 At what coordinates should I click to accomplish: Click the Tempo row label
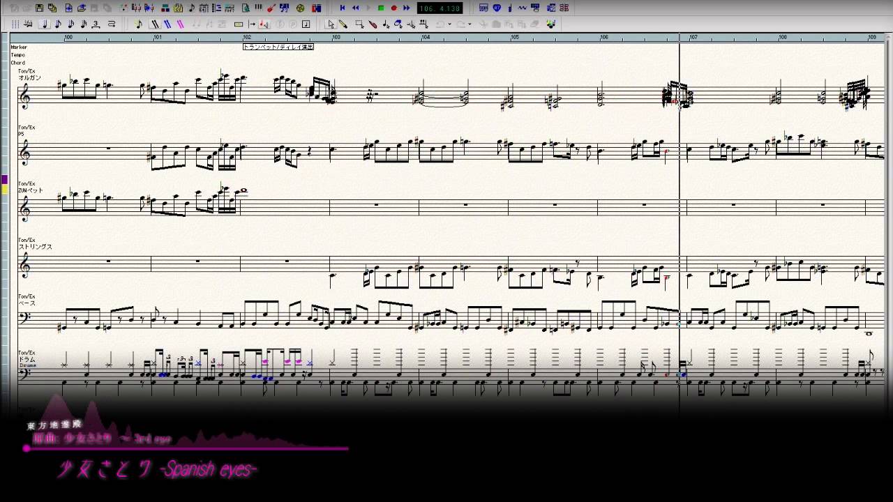click(x=18, y=54)
